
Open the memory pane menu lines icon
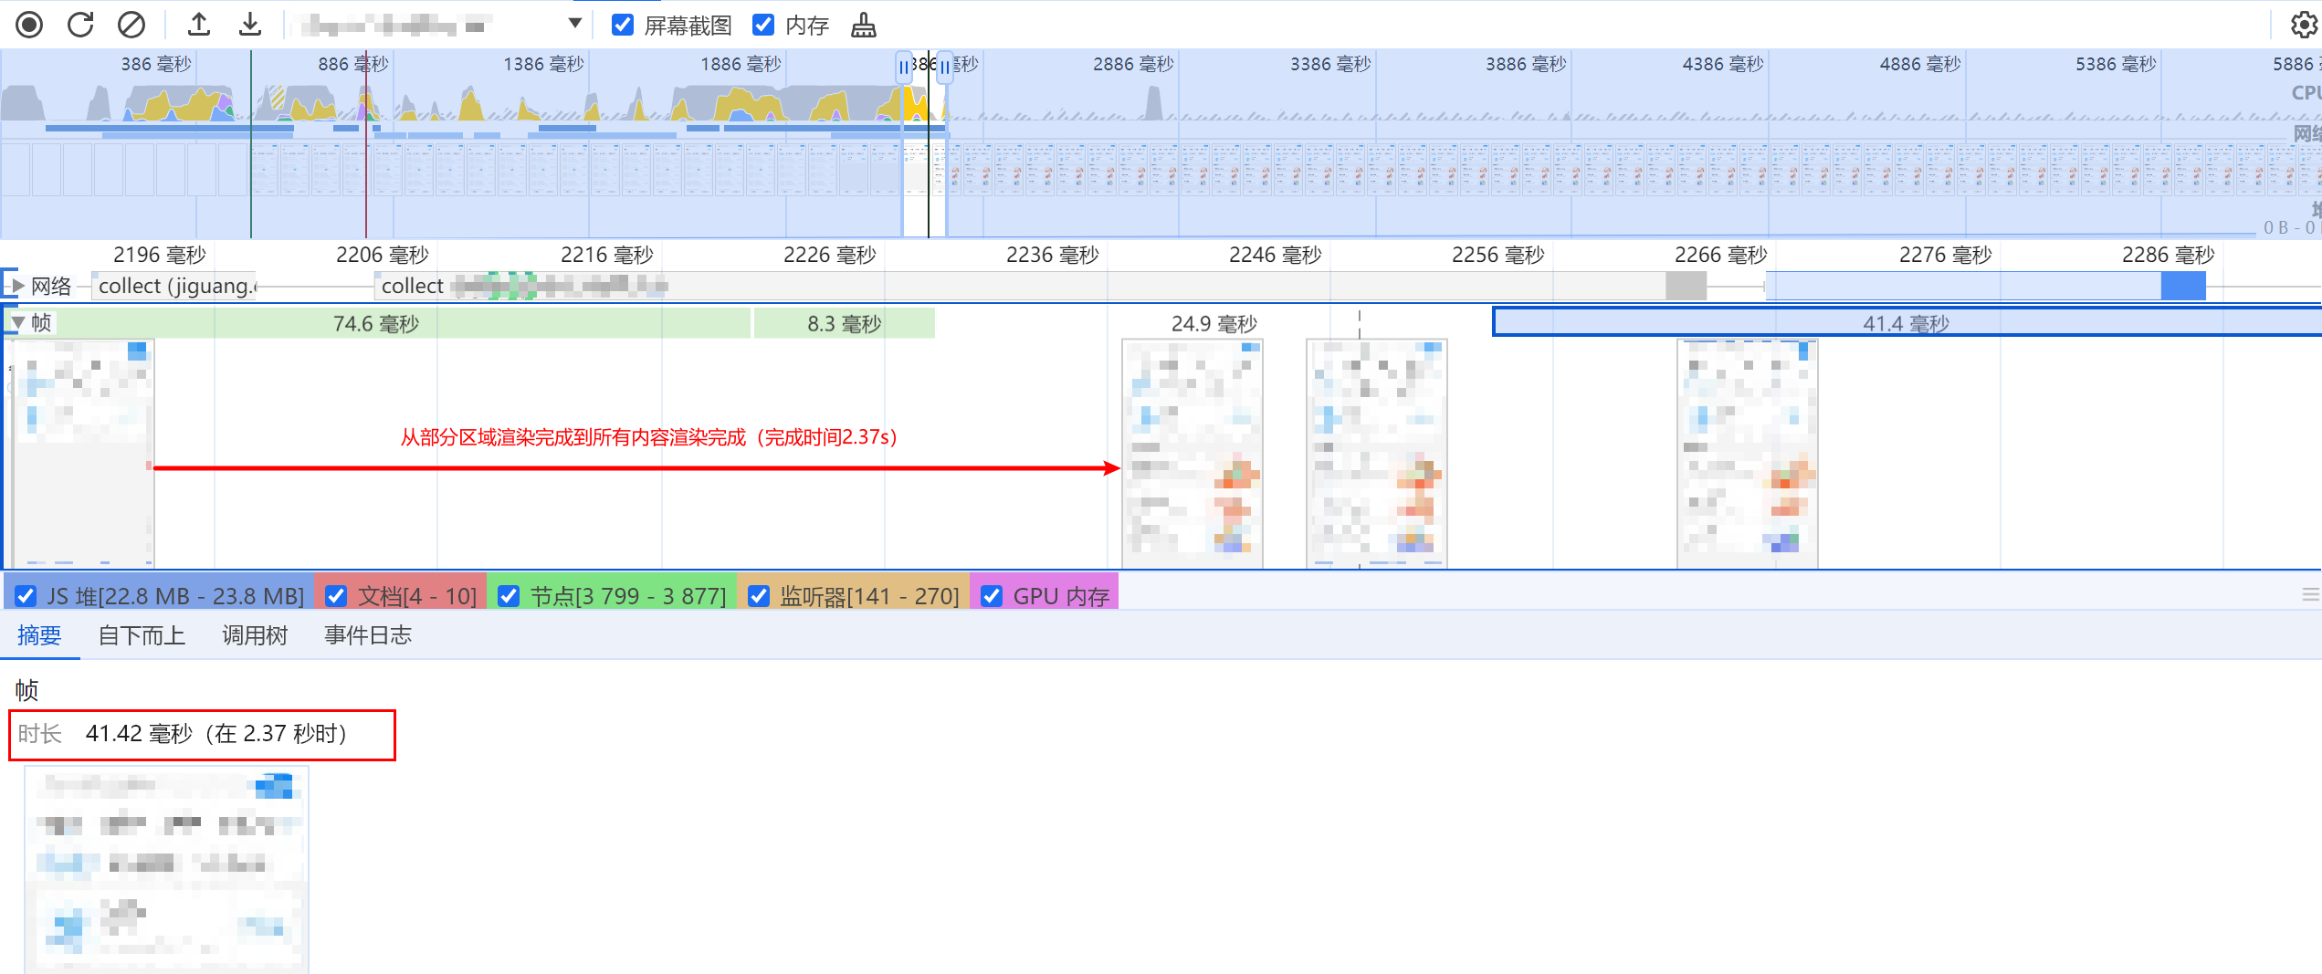tap(2311, 595)
